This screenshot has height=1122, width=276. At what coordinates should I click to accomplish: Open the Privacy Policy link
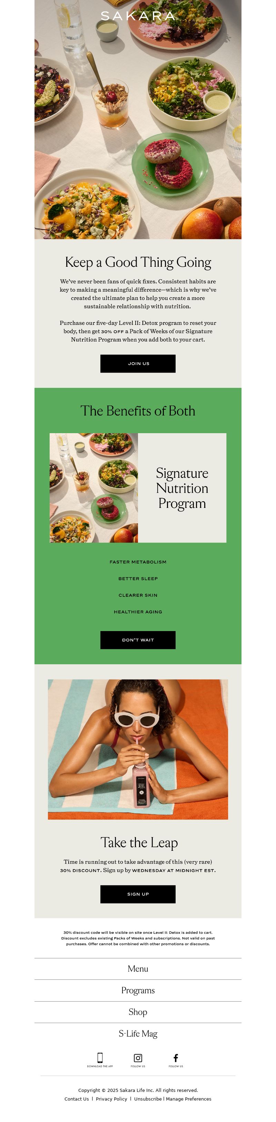tap(111, 1099)
